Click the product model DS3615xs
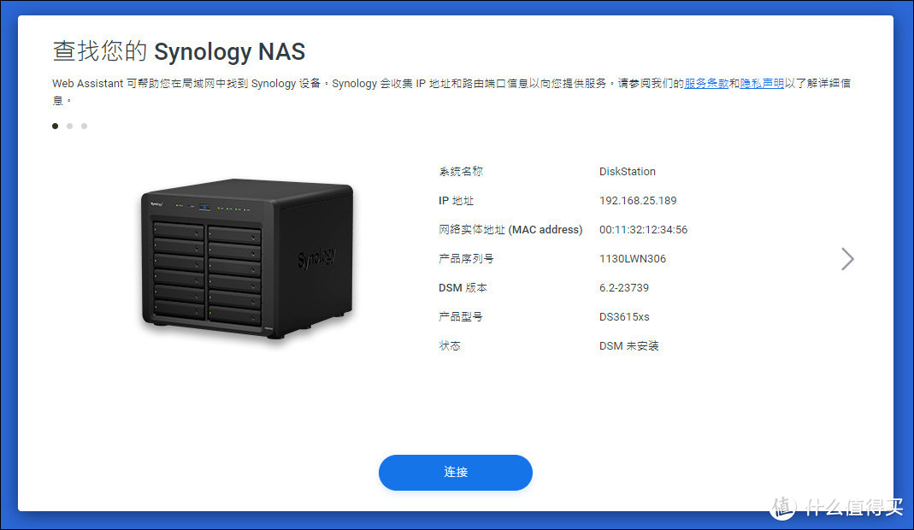914x530 pixels. [x=623, y=317]
